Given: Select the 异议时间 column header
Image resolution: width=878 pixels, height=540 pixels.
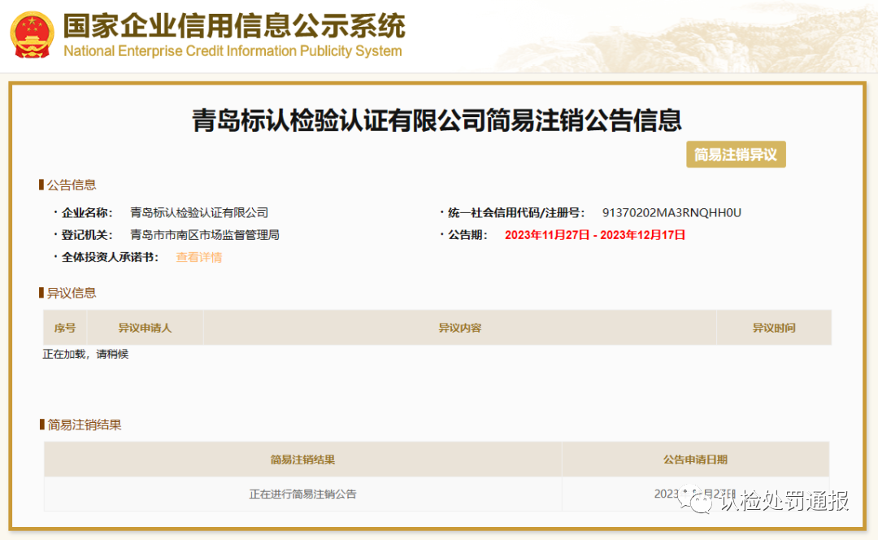Looking at the screenshot, I should (x=774, y=328).
